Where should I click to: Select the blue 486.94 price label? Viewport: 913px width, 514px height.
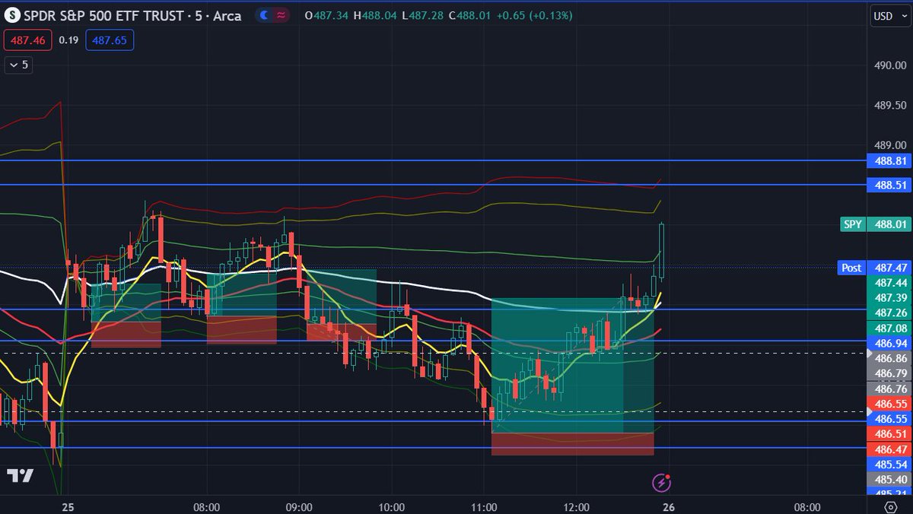(889, 343)
